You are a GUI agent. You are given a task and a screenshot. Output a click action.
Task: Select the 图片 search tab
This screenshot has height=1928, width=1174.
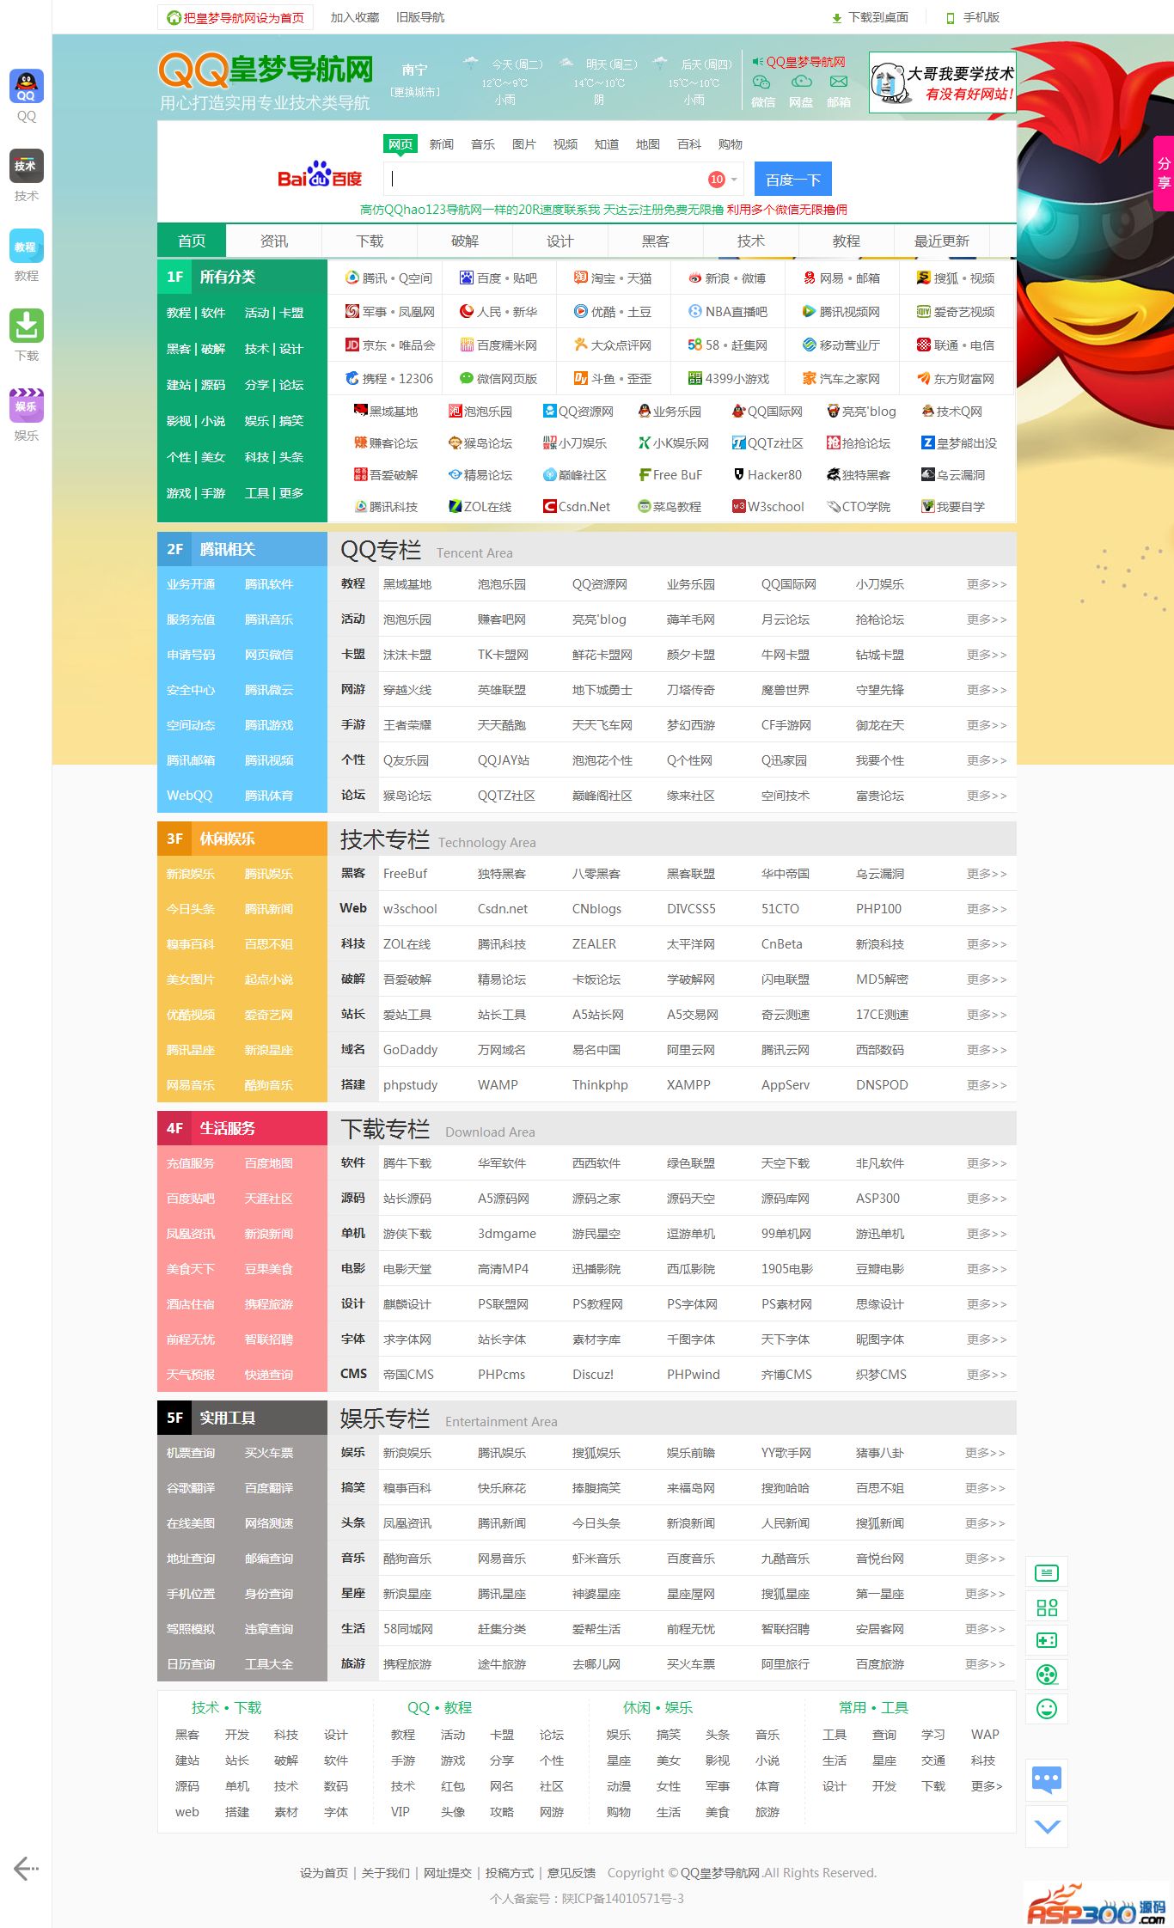point(524,144)
